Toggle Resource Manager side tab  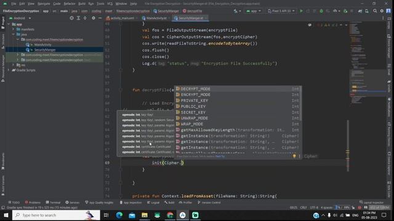[x=2, y=68]
